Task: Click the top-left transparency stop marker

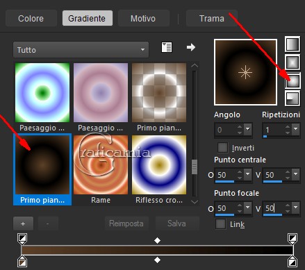Action: pos(22,239)
